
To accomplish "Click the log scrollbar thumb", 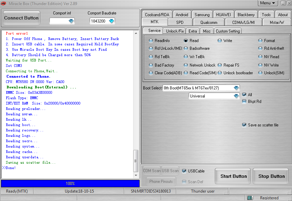I will (136, 161).
